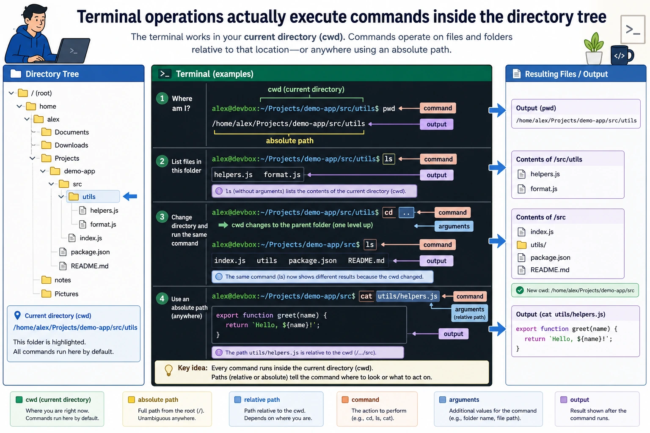Click the cwd (current directory) label above the prompt

click(306, 89)
